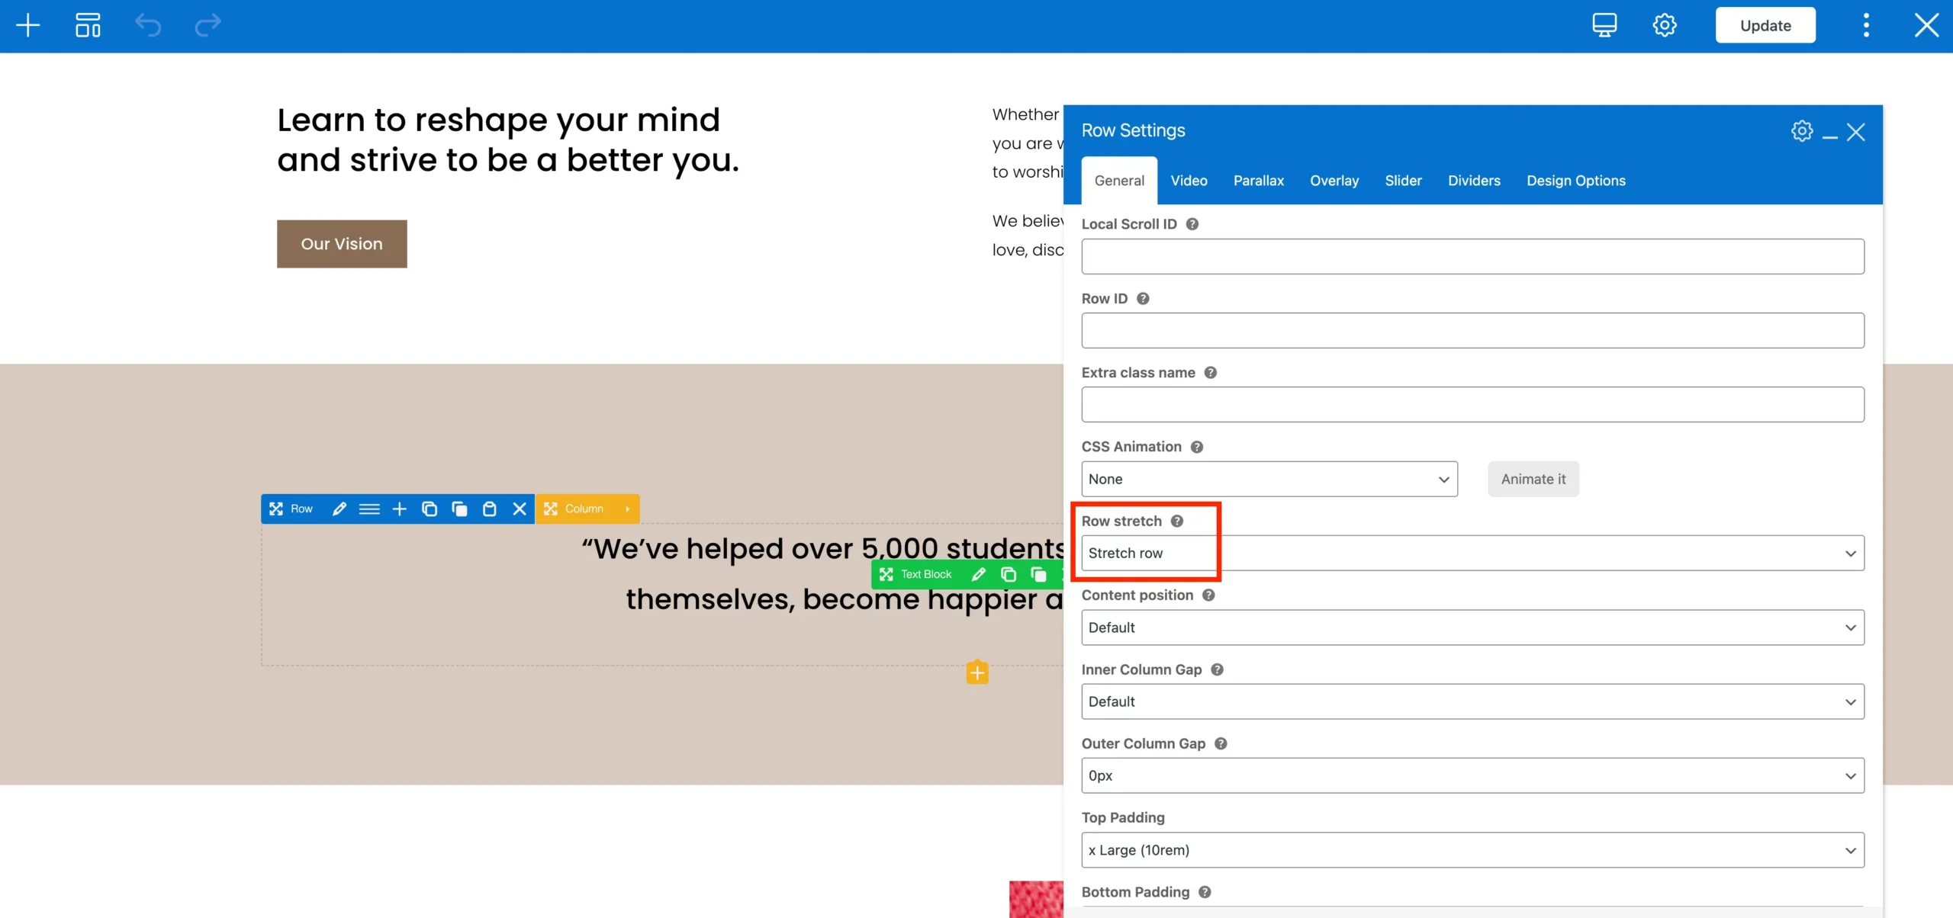Open the CSS Animation dropdown
Image resolution: width=1953 pixels, height=918 pixels.
pyautogui.click(x=1269, y=479)
